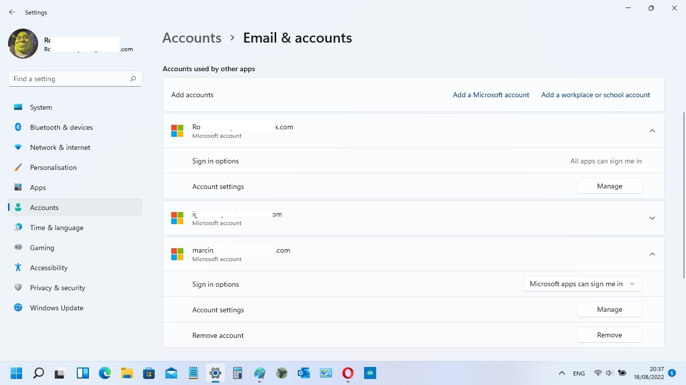The width and height of the screenshot is (686, 385).
Task: Open Microsoft Store from taskbar
Action: pyautogui.click(x=149, y=373)
